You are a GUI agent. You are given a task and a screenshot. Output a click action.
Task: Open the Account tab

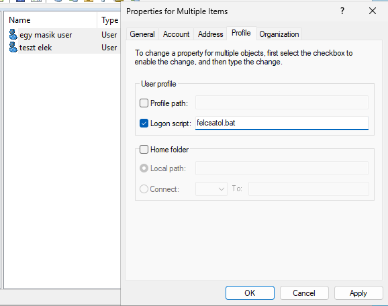pyautogui.click(x=176, y=34)
